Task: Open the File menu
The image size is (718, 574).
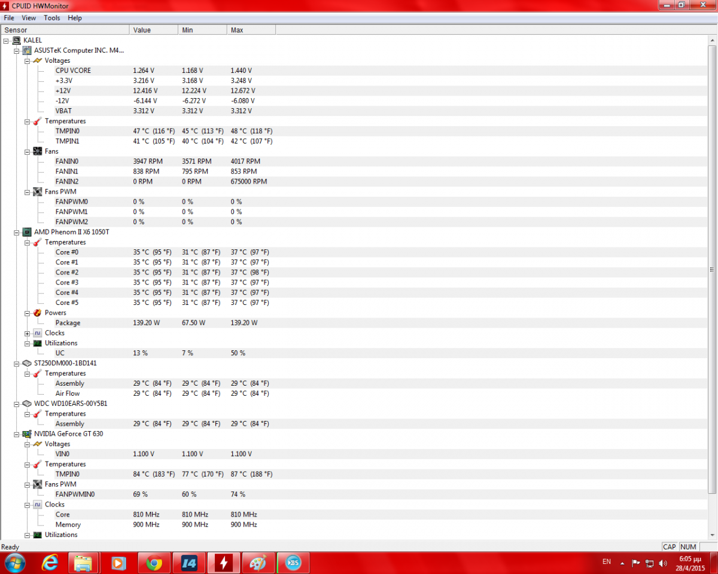Action: point(9,18)
